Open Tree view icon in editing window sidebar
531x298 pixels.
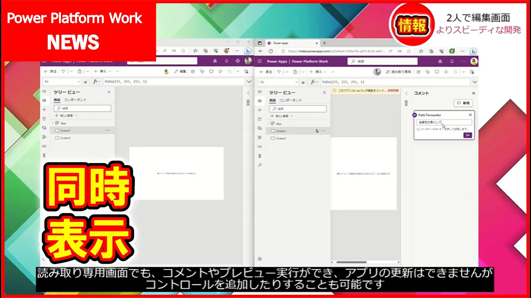click(x=44, y=100)
